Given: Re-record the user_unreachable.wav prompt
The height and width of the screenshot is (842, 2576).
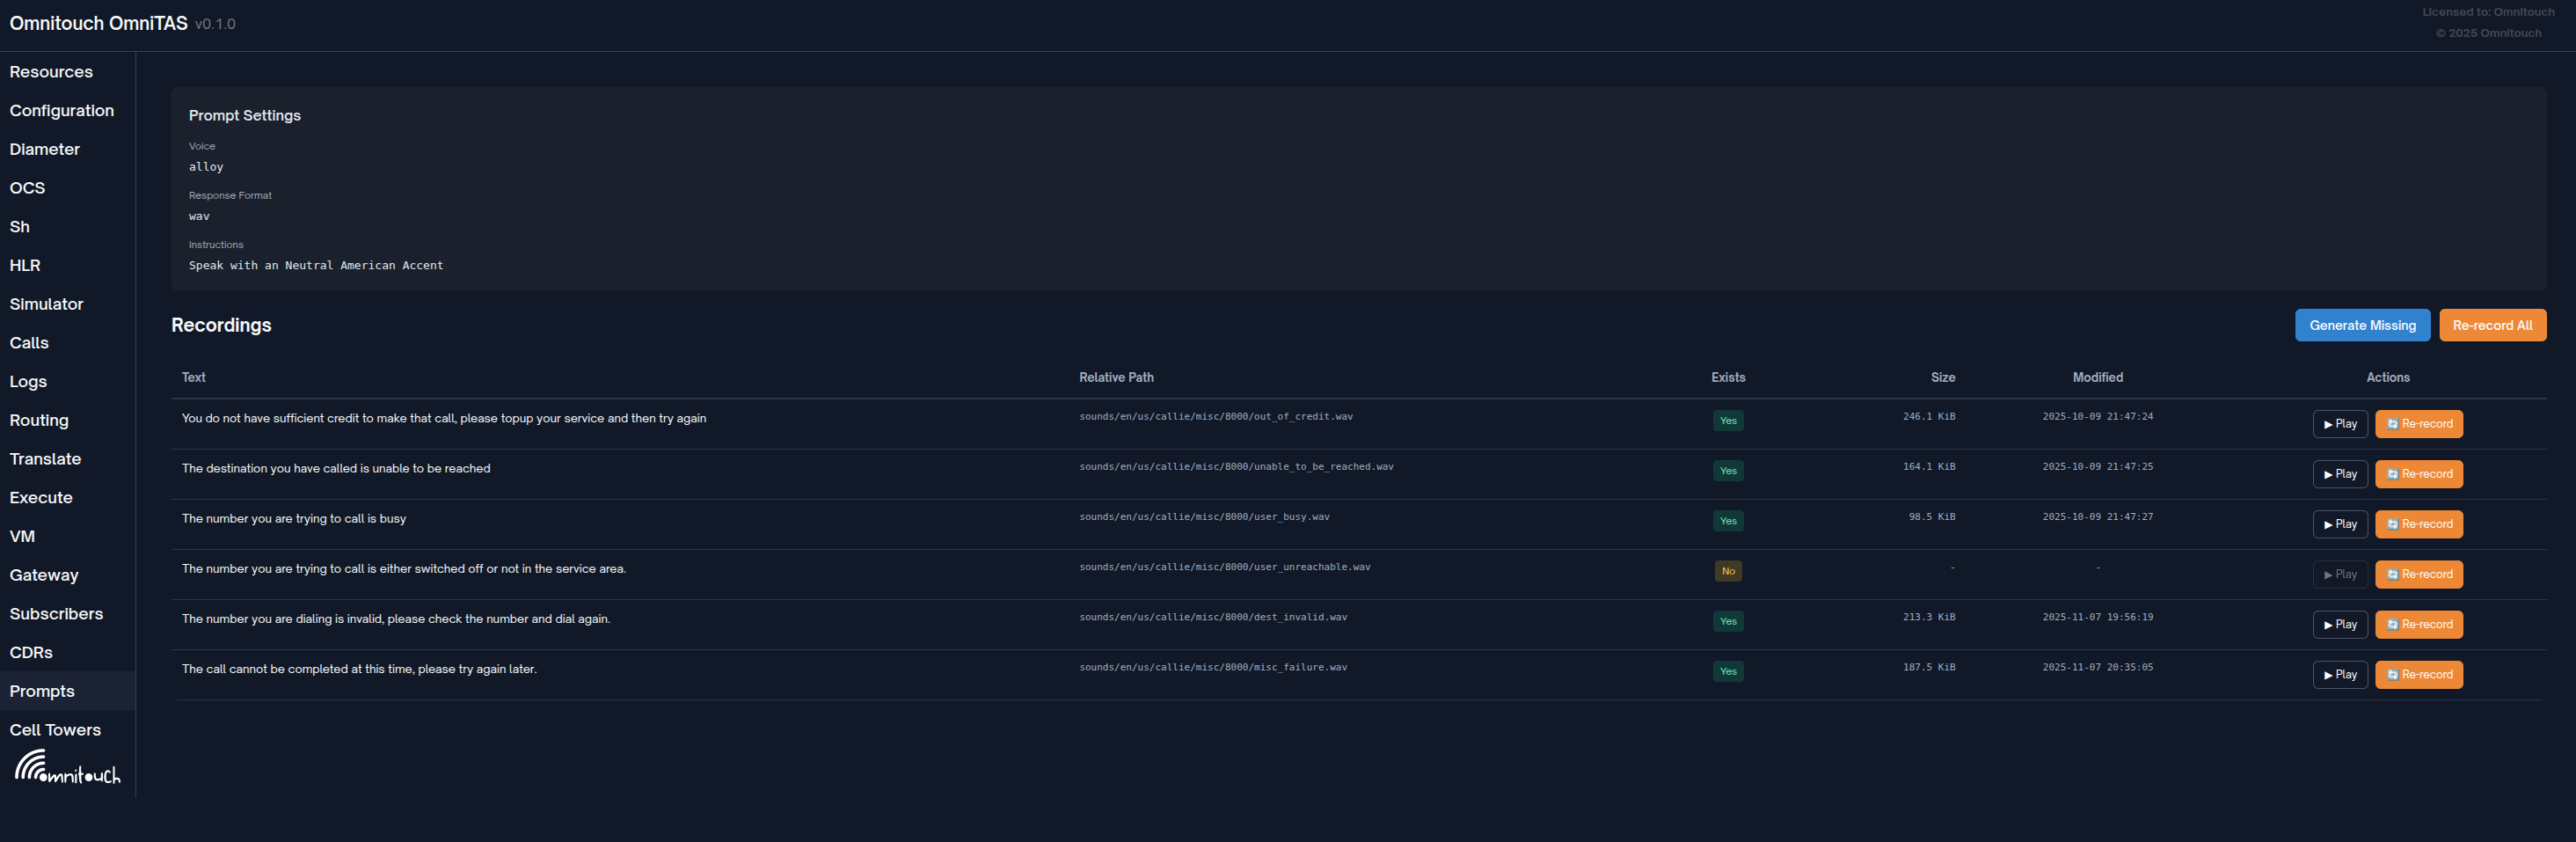Looking at the screenshot, I should pos(2418,574).
